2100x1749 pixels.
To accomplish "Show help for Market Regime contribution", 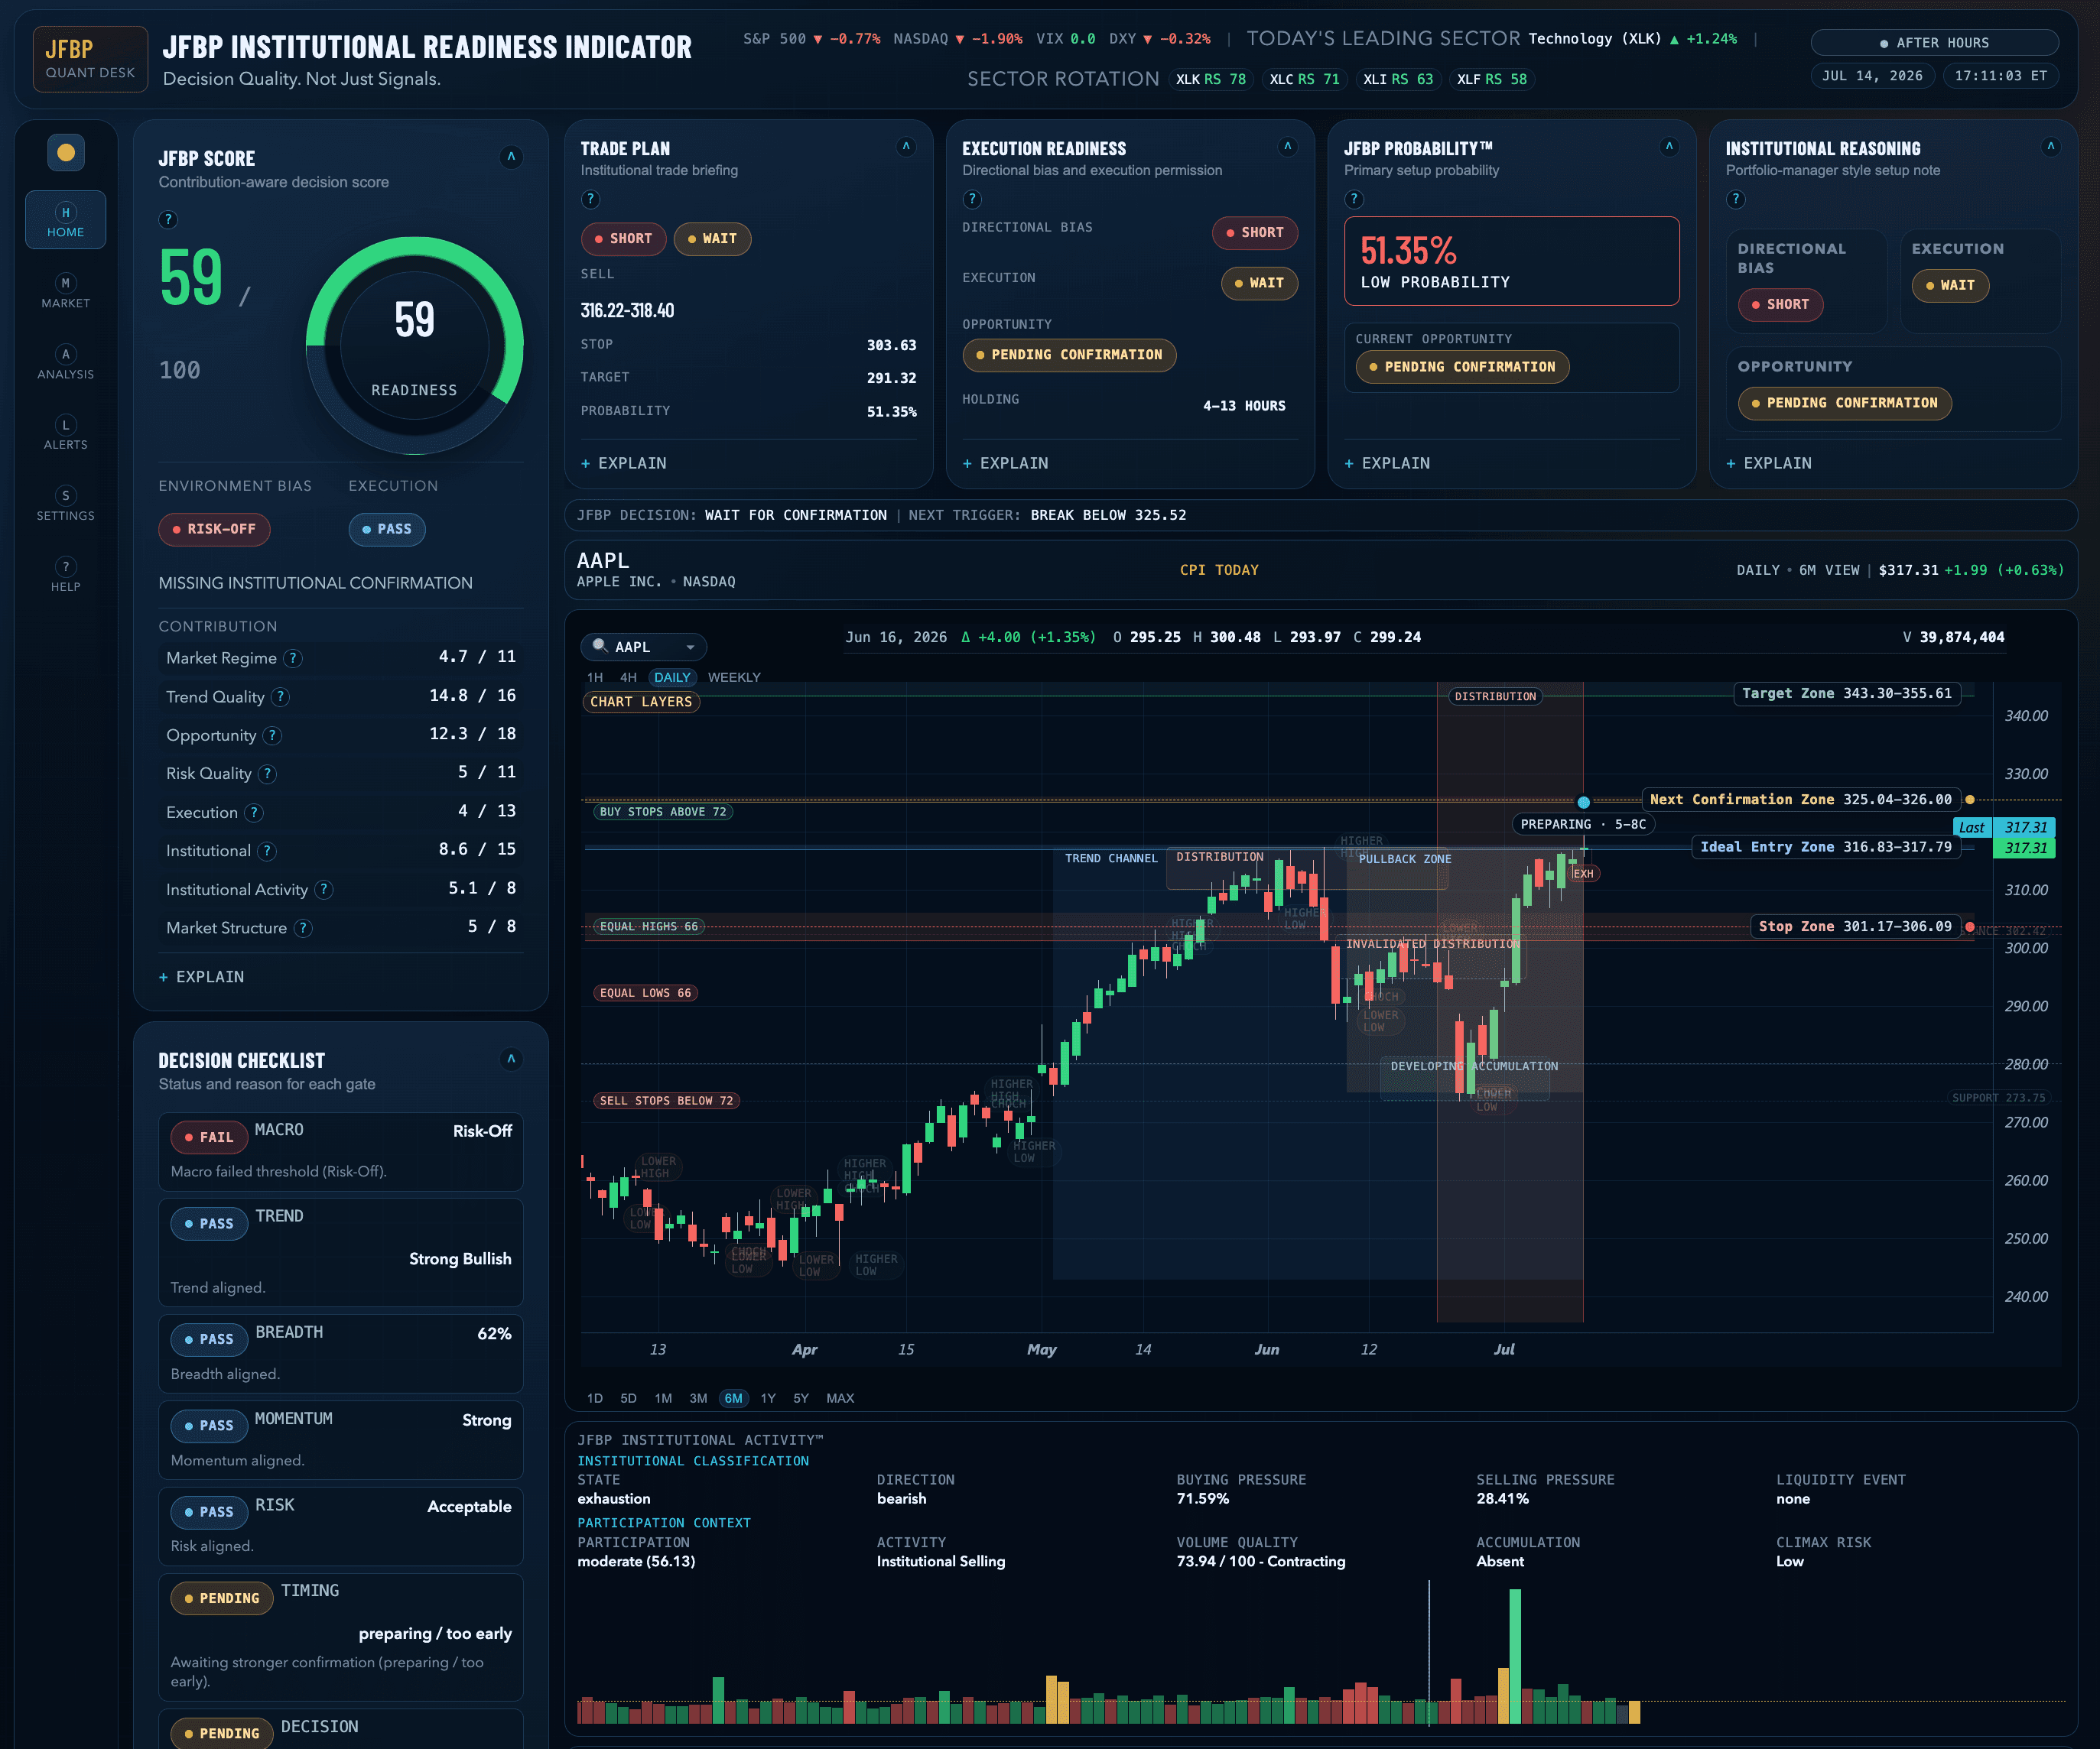I will (x=293, y=659).
